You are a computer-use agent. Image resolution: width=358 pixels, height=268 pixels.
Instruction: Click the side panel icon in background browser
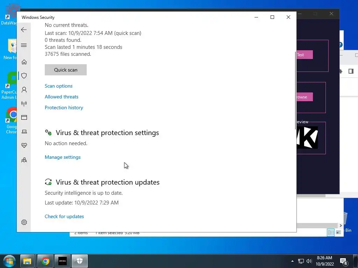351,71
